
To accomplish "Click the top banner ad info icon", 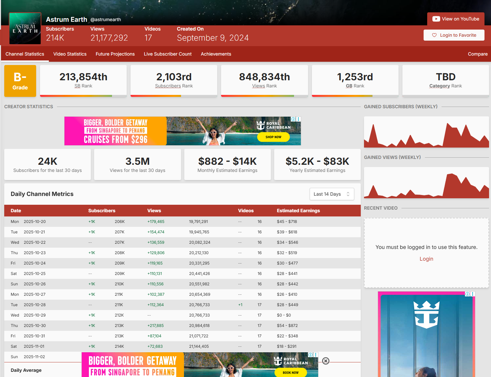I will pos(293,119).
